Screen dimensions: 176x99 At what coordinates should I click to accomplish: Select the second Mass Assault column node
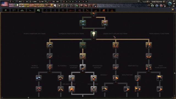(x=149, y=56)
